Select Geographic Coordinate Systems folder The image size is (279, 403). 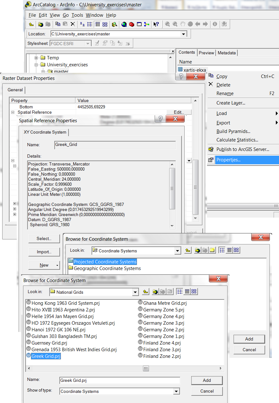[x=104, y=268]
